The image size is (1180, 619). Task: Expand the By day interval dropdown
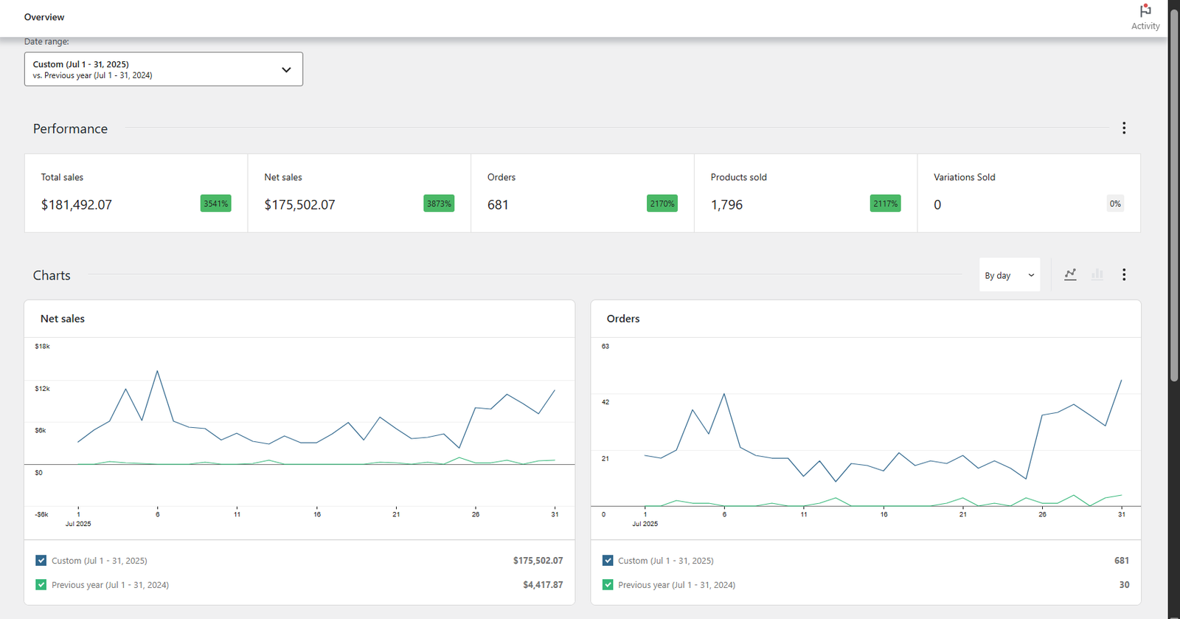point(1009,275)
